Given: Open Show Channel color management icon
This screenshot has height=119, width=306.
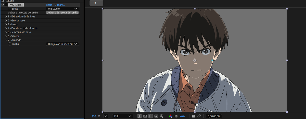Looking at the screenshot, I should coord(170,116).
